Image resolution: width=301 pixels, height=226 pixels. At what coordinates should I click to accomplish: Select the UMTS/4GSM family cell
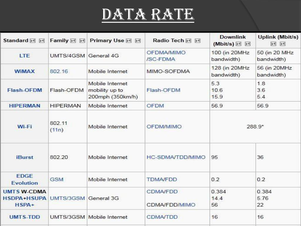coord(67,56)
